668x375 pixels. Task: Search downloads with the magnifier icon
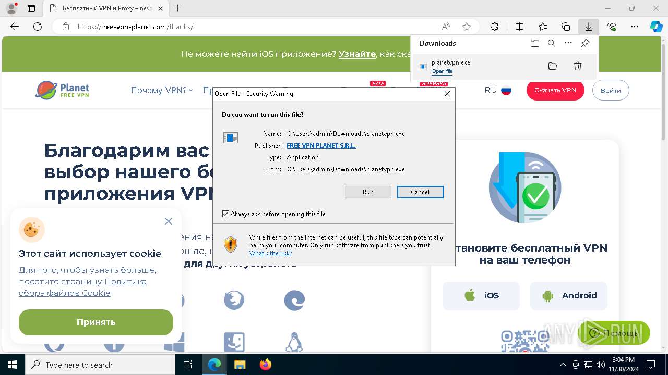click(x=552, y=43)
